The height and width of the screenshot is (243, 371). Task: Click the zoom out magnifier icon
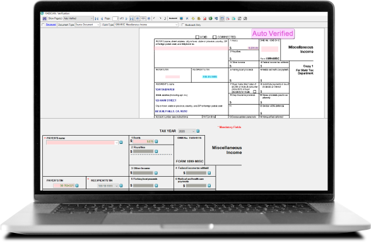coord(138,18)
